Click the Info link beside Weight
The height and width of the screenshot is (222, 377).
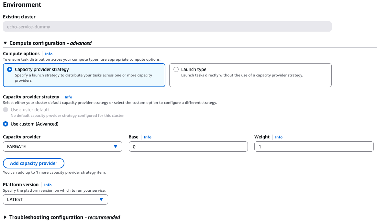pyautogui.click(x=279, y=137)
